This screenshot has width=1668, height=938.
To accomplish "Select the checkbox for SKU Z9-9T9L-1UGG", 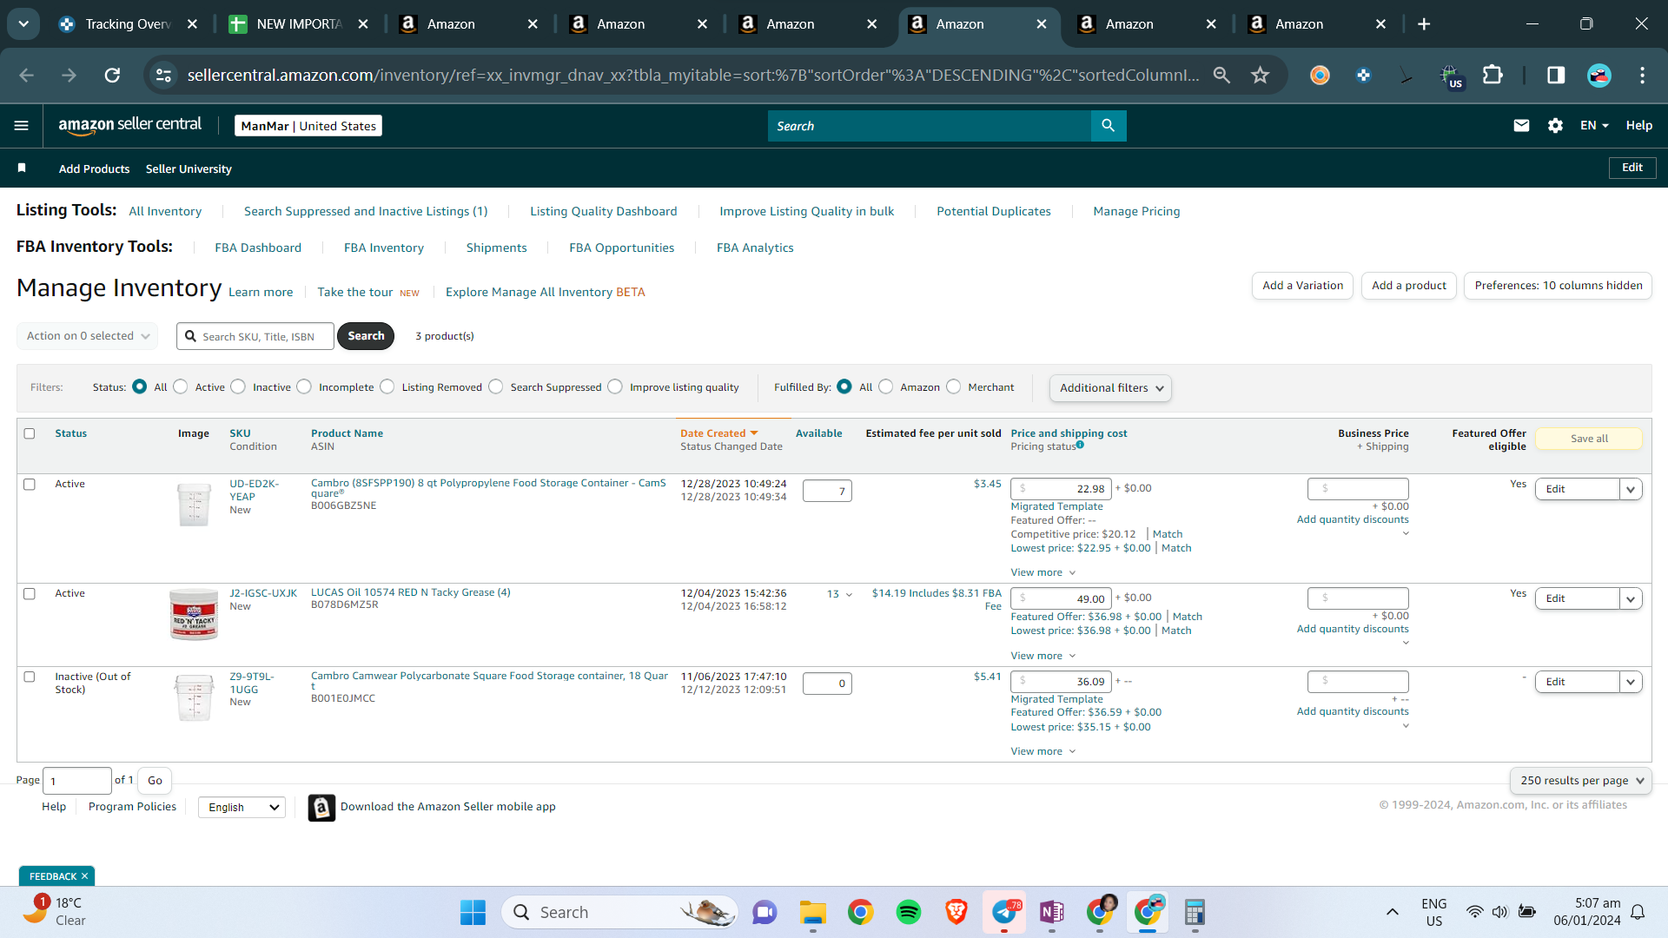I will click(30, 677).
